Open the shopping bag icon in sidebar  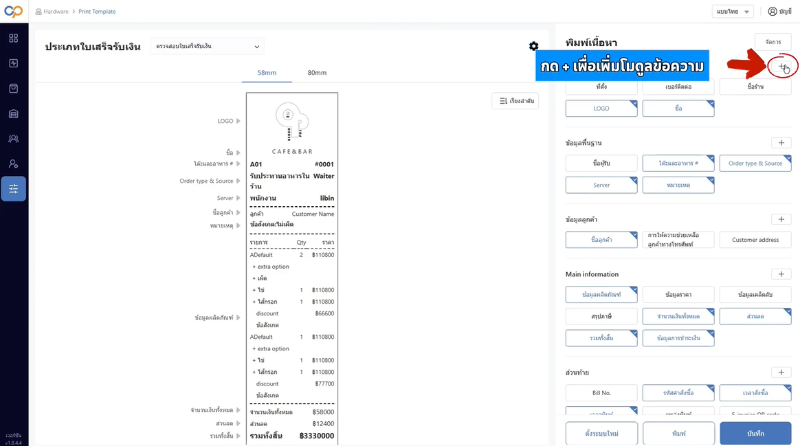point(13,88)
